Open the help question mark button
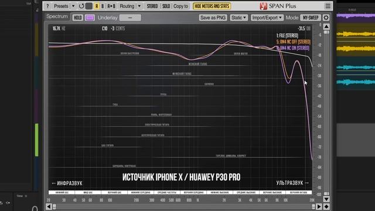 click(x=47, y=6)
